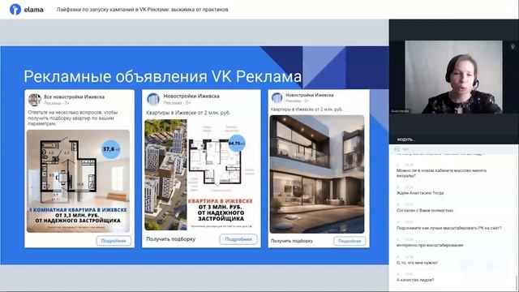Click the "модуль..." label below the video

405,140
